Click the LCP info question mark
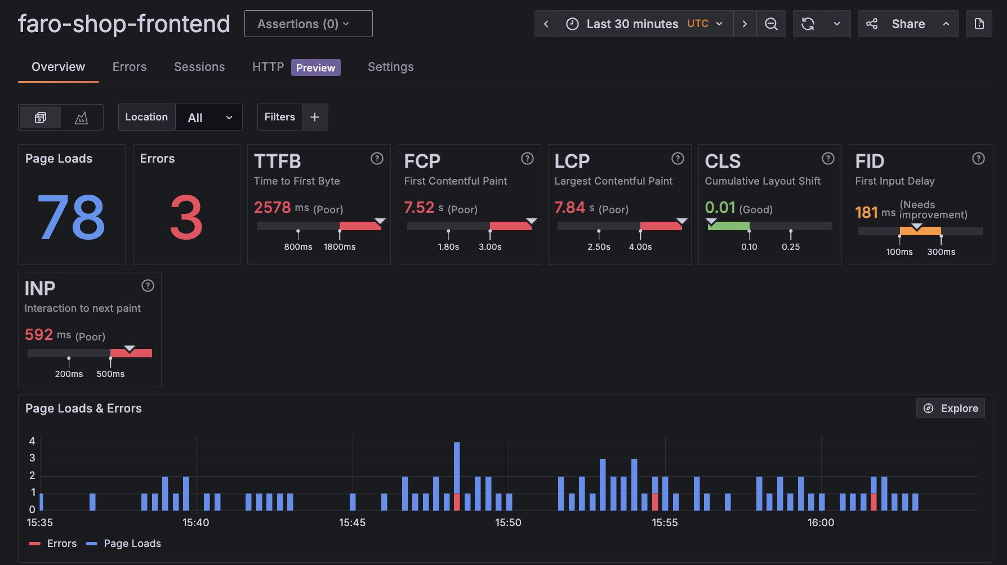The height and width of the screenshot is (565, 1007). 678,159
